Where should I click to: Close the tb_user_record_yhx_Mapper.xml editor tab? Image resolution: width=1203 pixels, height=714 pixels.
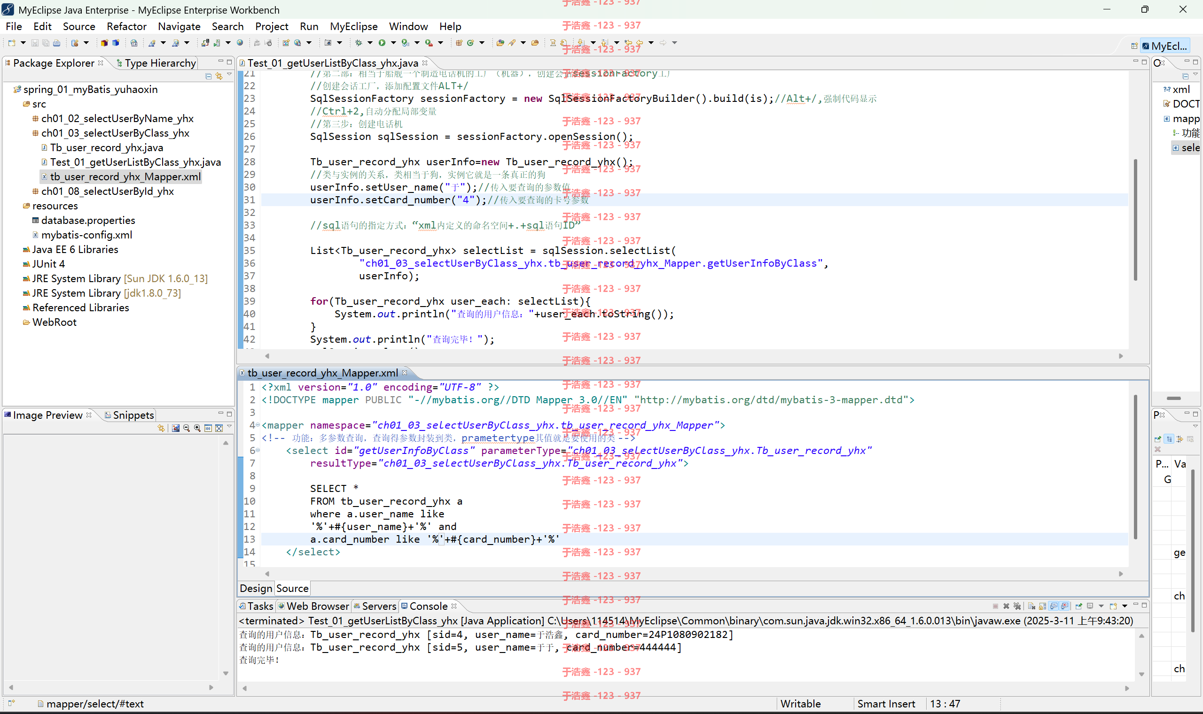coord(405,372)
